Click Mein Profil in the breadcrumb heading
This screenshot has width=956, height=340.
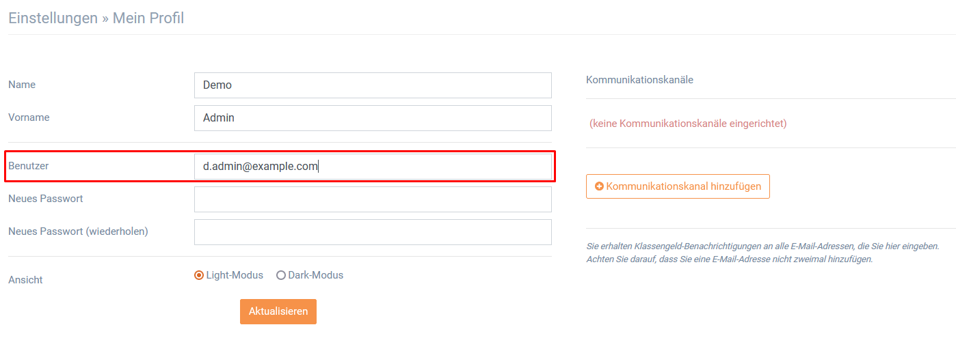[148, 18]
